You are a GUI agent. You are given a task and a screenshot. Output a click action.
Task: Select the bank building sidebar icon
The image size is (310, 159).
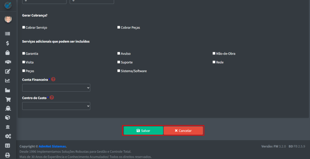8,127
